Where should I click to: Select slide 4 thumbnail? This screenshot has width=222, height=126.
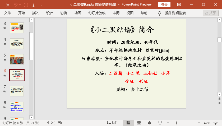tap(17, 44)
